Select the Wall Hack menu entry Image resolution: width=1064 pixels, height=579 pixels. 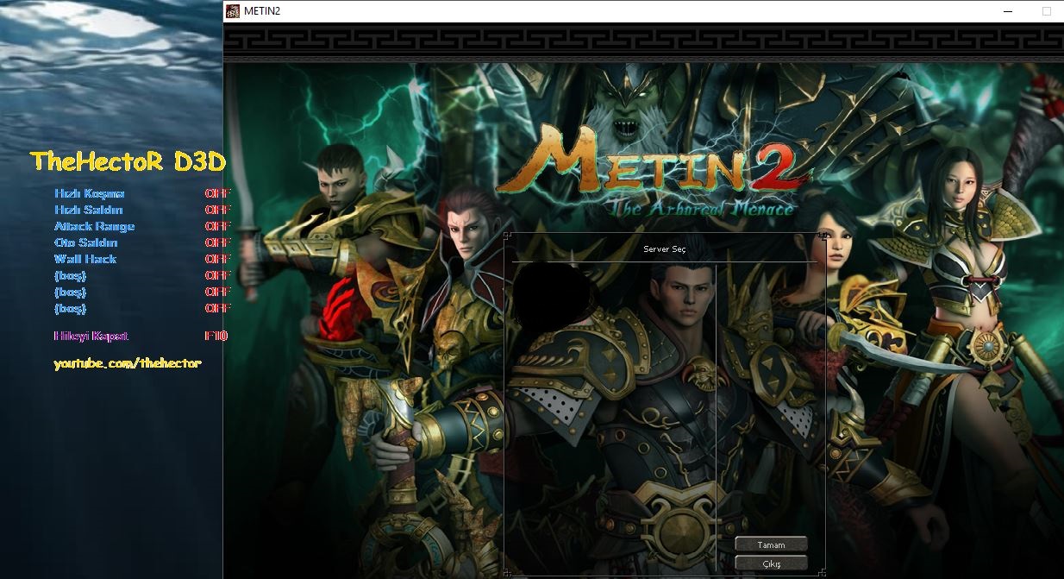click(85, 259)
